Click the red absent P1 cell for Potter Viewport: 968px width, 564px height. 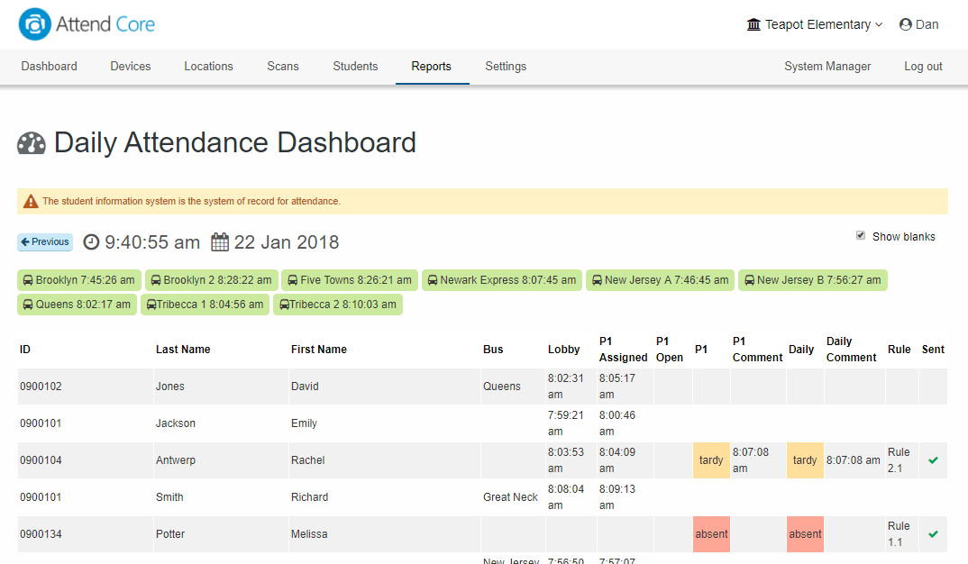coord(711,534)
